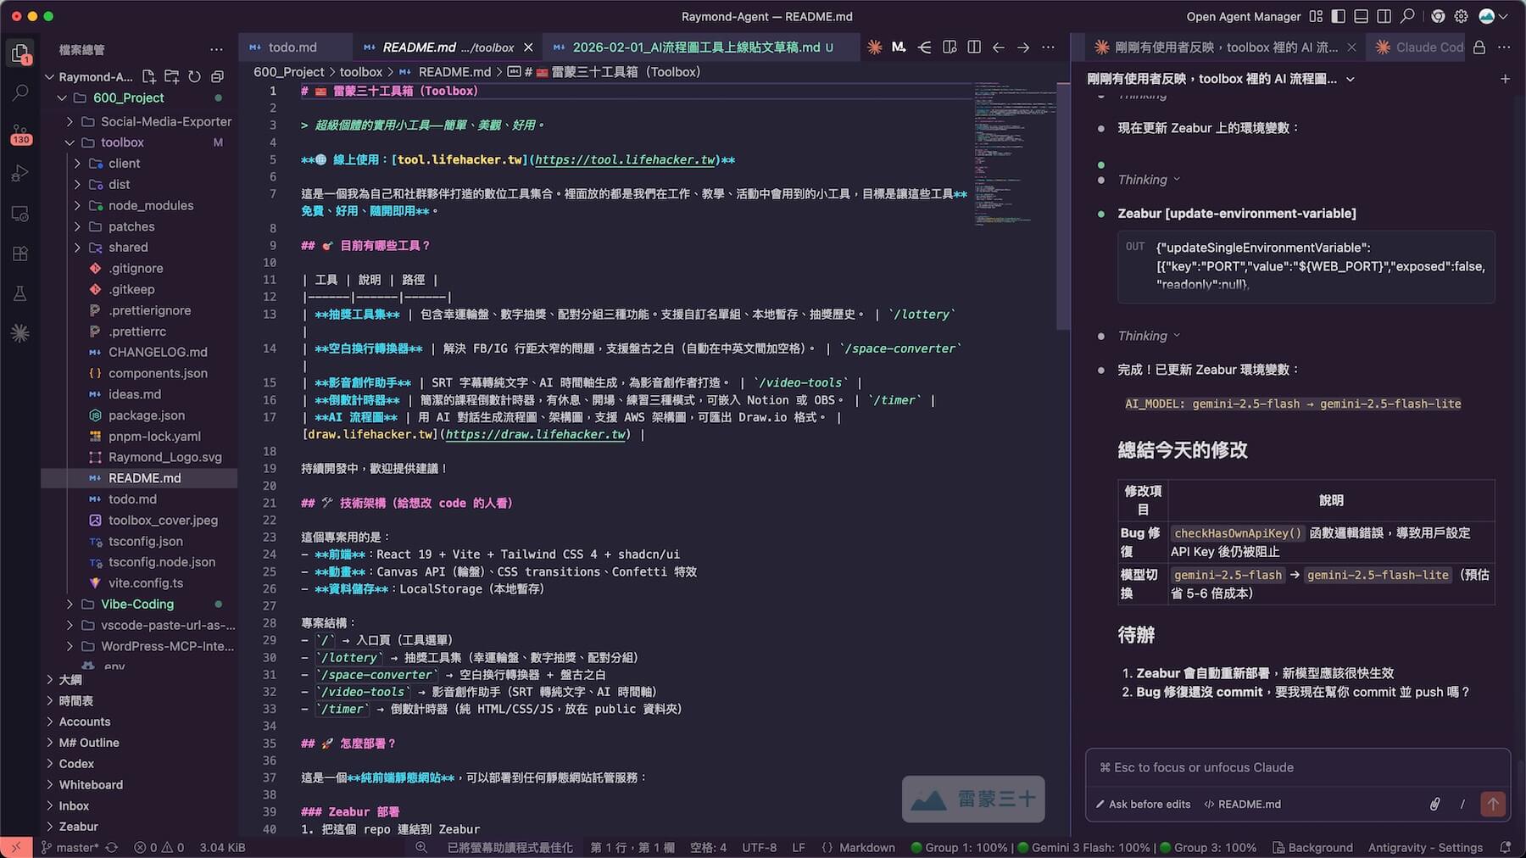Toggle the primary sidebar visibility
Viewport: 1526px width, 858px height.
tap(1338, 16)
